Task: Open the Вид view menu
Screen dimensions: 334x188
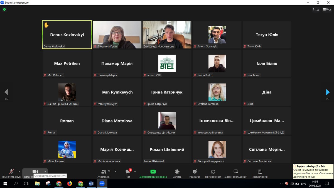Action: pos(327,9)
